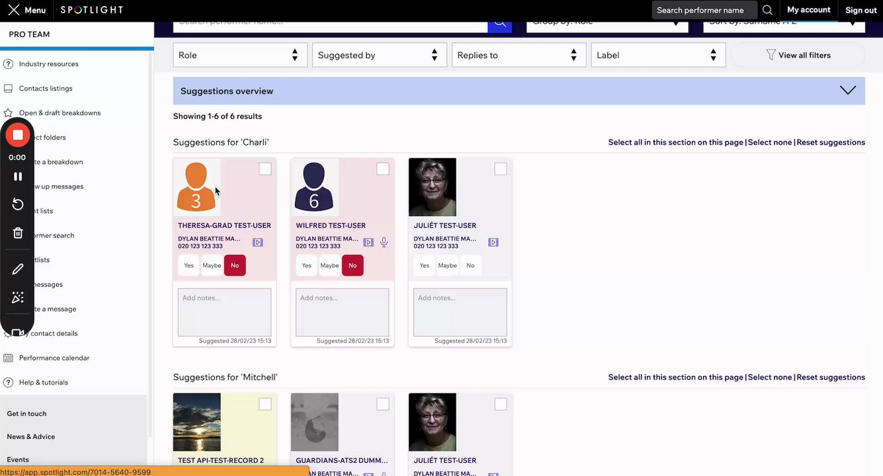Image resolution: width=883 pixels, height=476 pixels.
Task: Open Help & tutorials in the sidebar
Action: pyautogui.click(x=44, y=383)
